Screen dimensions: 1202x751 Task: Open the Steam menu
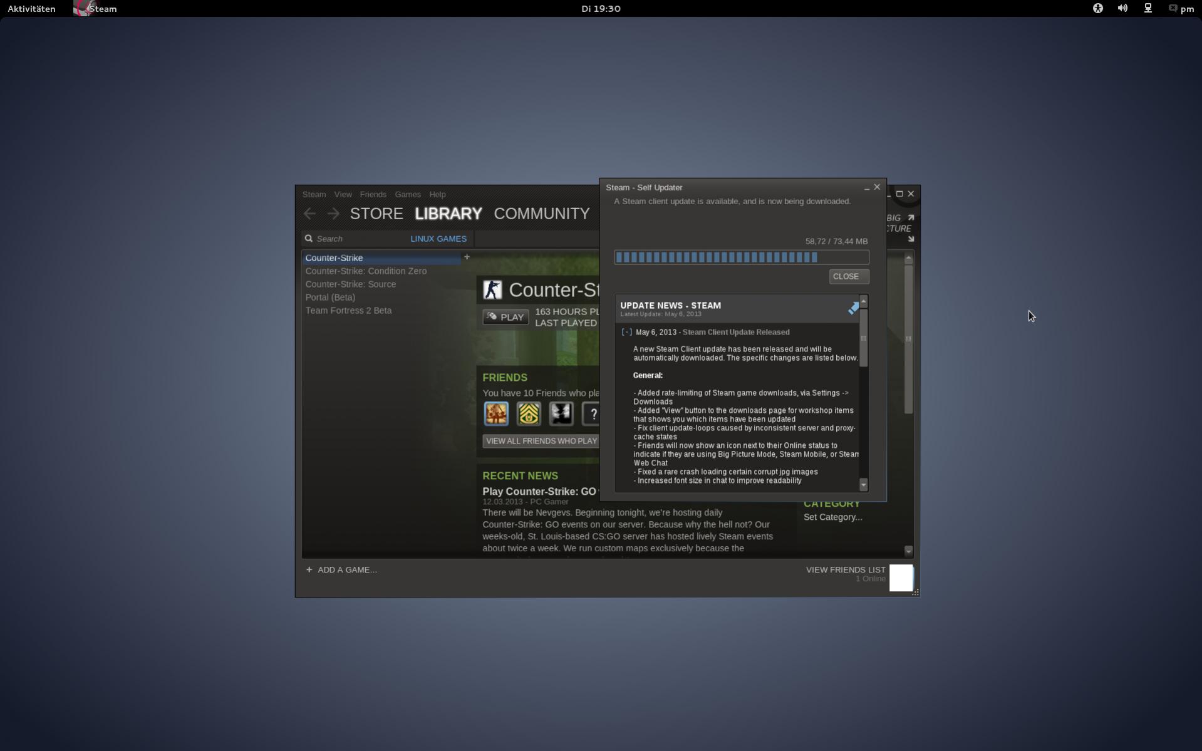point(314,194)
